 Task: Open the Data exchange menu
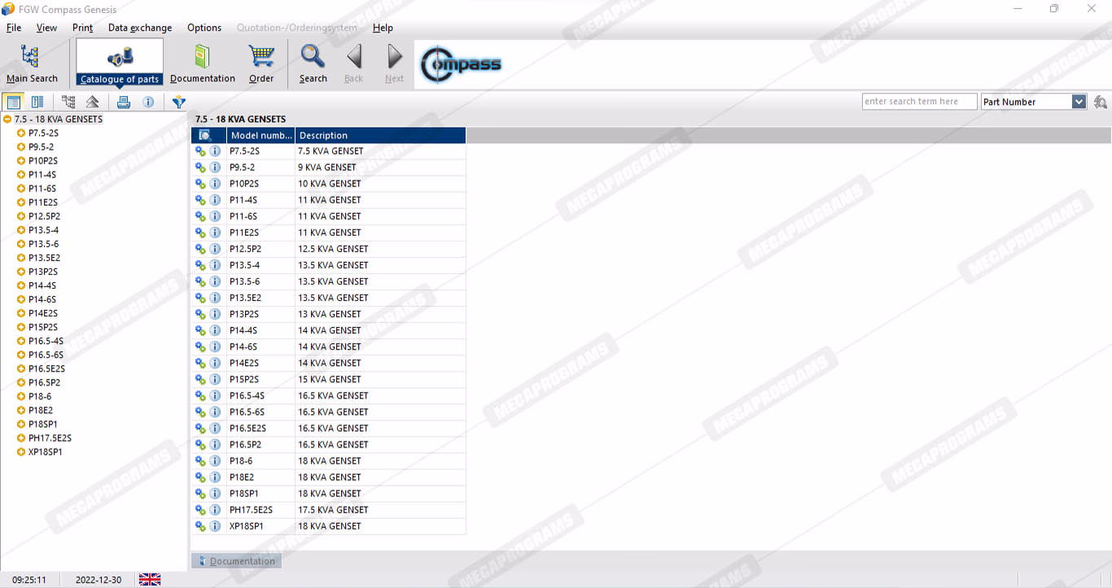coord(140,28)
